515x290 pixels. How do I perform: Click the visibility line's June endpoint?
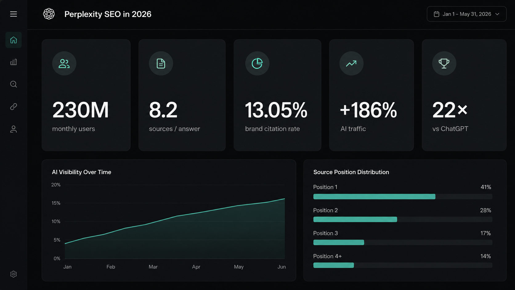pyautogui.click(x=284, y=199)
